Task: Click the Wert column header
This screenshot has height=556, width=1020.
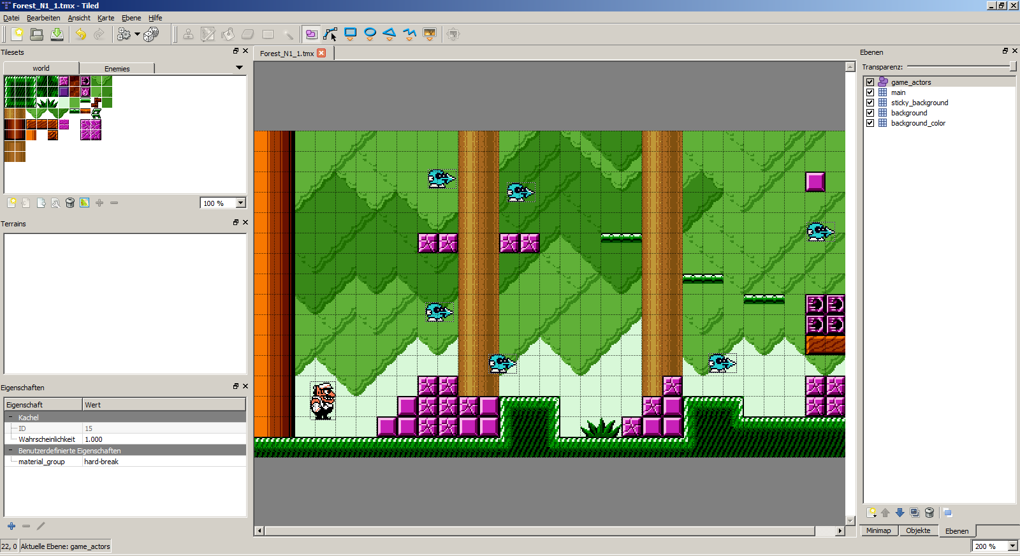Action: click(164, 404)
